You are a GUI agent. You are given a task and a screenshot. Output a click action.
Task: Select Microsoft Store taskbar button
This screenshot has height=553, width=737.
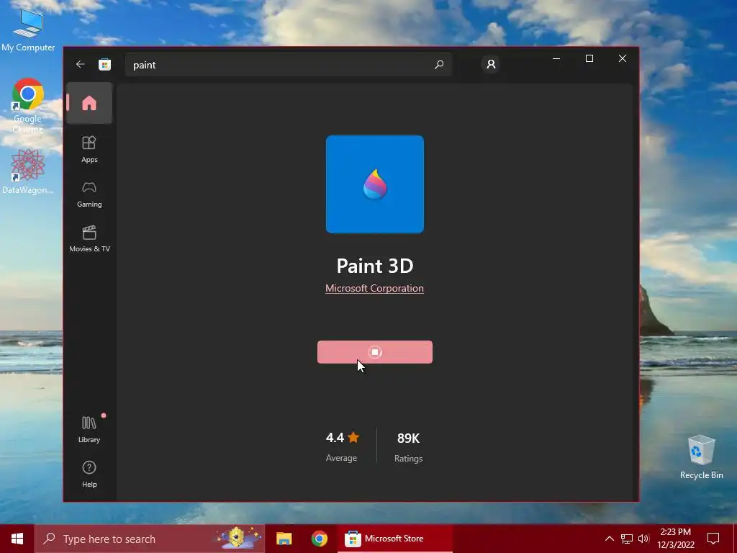pos(395,539)
